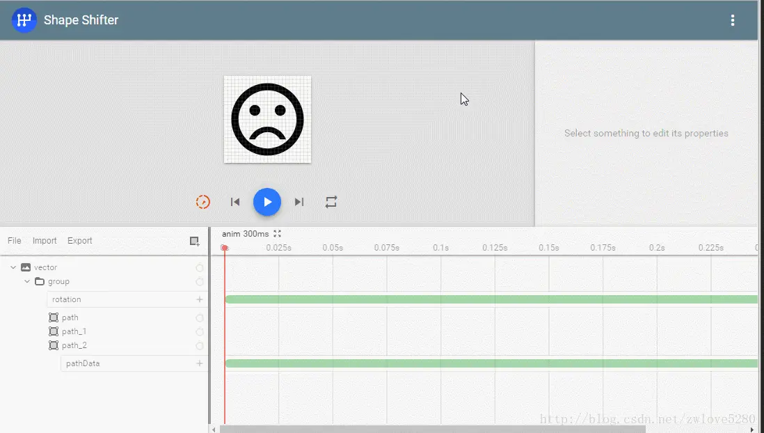Seek timeline to 0.1s mark
Viewport: 764px width, 433px height.
(x=441, y=248)
